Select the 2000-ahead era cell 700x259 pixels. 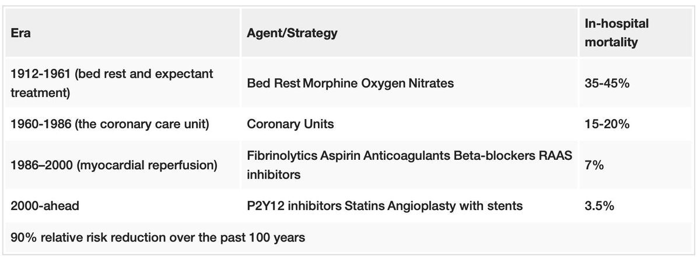pyautogui.click(x=44, y=206)
